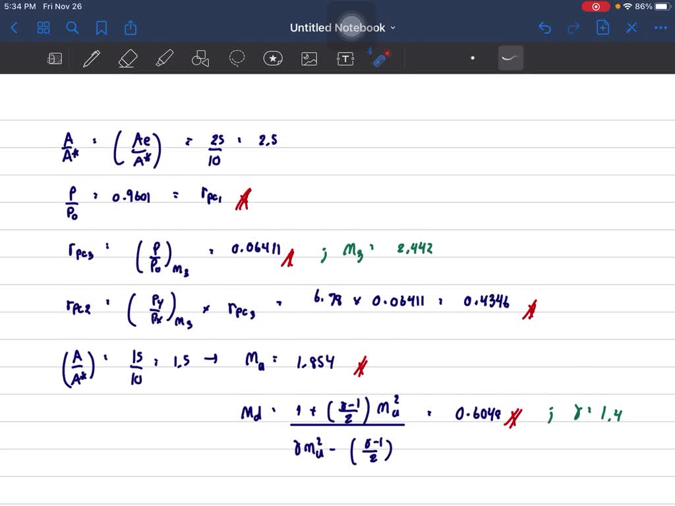Choose the Shapes tool

(x=200, y=59)
